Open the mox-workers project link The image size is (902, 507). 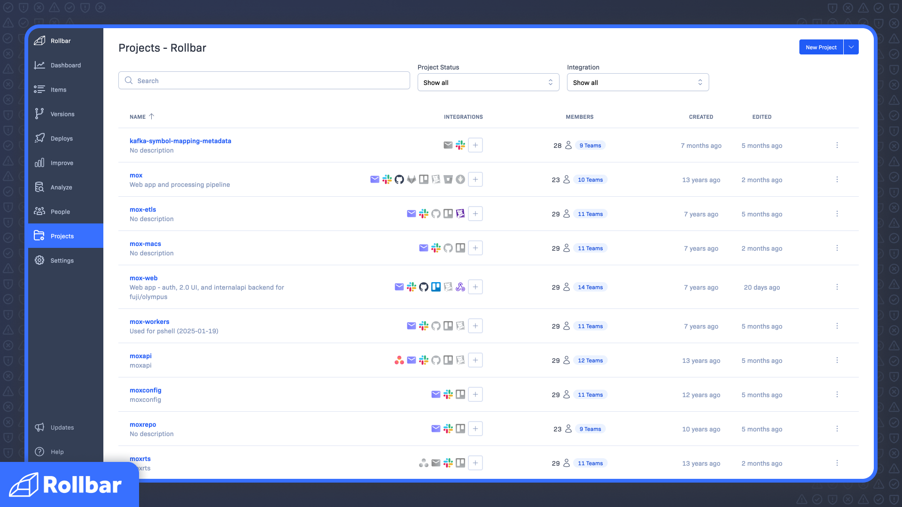click(x=149, y=322)
